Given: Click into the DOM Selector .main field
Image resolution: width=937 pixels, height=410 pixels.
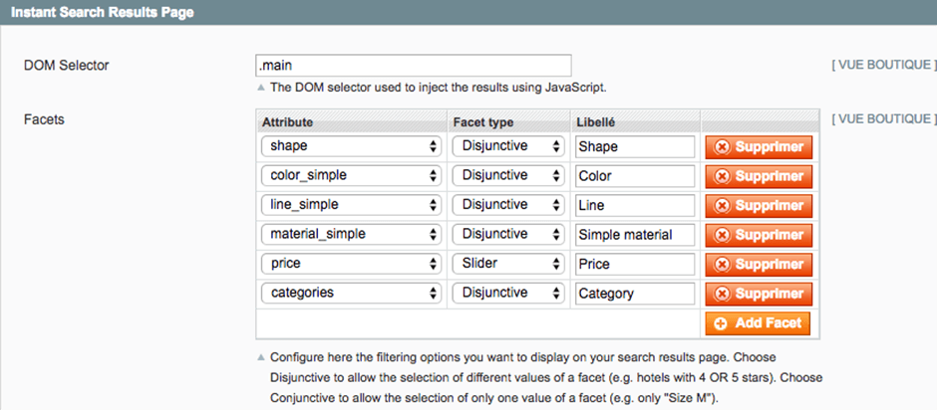Looking at the screenshot, I should (x=413, y=65).
